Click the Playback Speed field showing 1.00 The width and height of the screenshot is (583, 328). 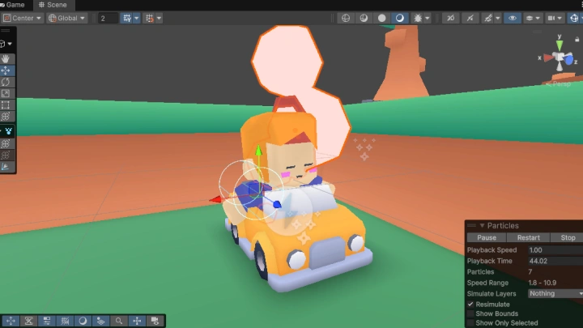(555, 250)
